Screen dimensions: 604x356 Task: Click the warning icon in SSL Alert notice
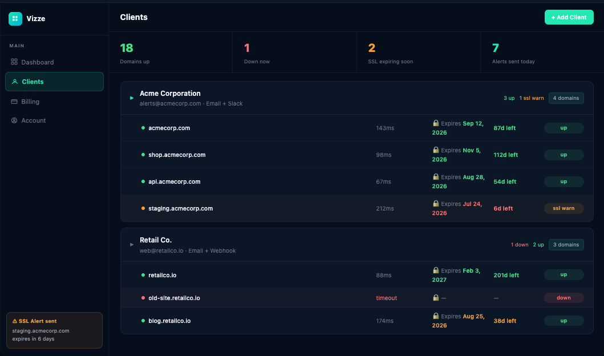(x=15, y=321)
